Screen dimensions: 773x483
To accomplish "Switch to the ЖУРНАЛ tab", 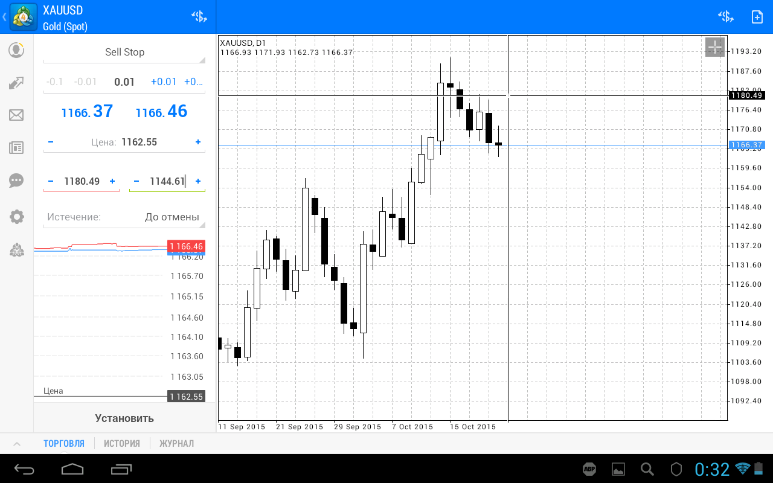I will click(177, 444).
